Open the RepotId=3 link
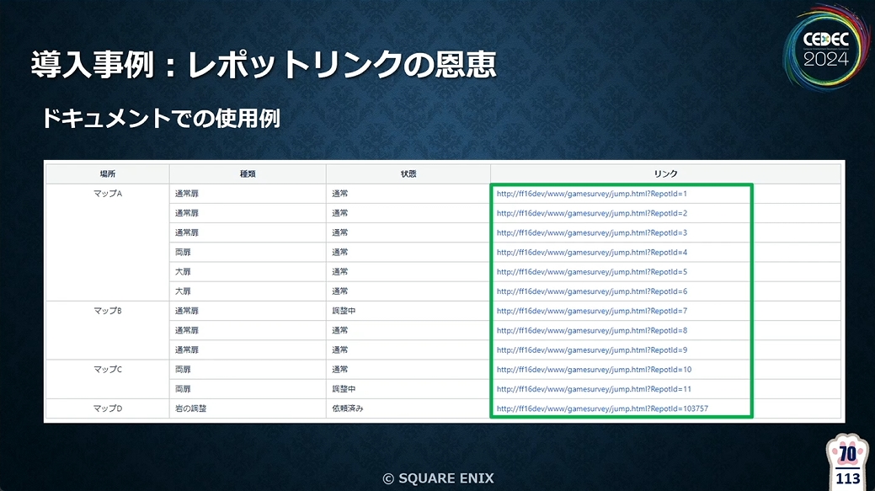This screenshot has width=875, height=491. coord(591,232)
